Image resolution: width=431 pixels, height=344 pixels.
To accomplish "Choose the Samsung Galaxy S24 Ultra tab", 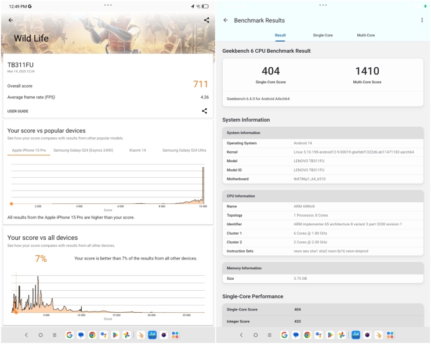I will (184, 151).
